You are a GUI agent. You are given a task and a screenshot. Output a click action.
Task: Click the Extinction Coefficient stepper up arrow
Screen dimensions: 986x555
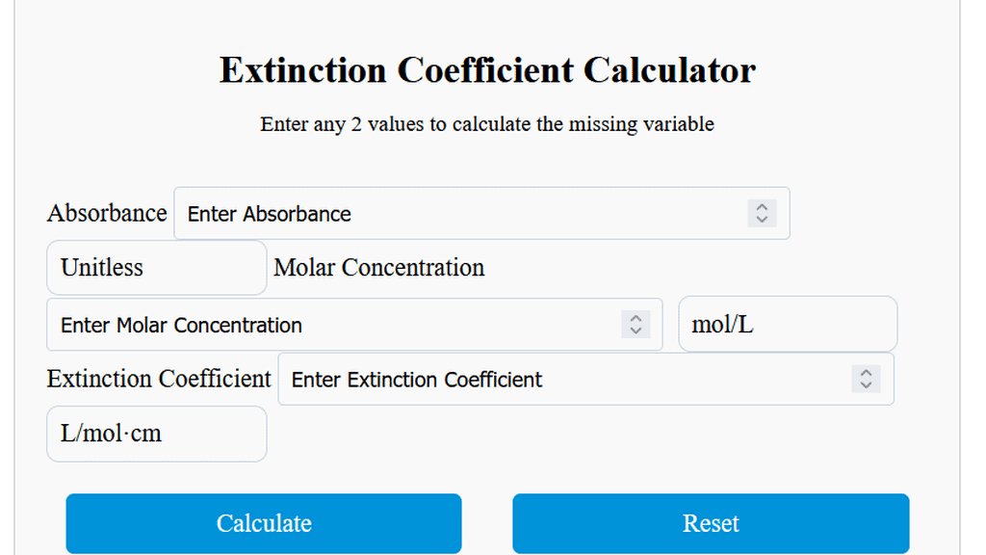click(x=865, y=374)
